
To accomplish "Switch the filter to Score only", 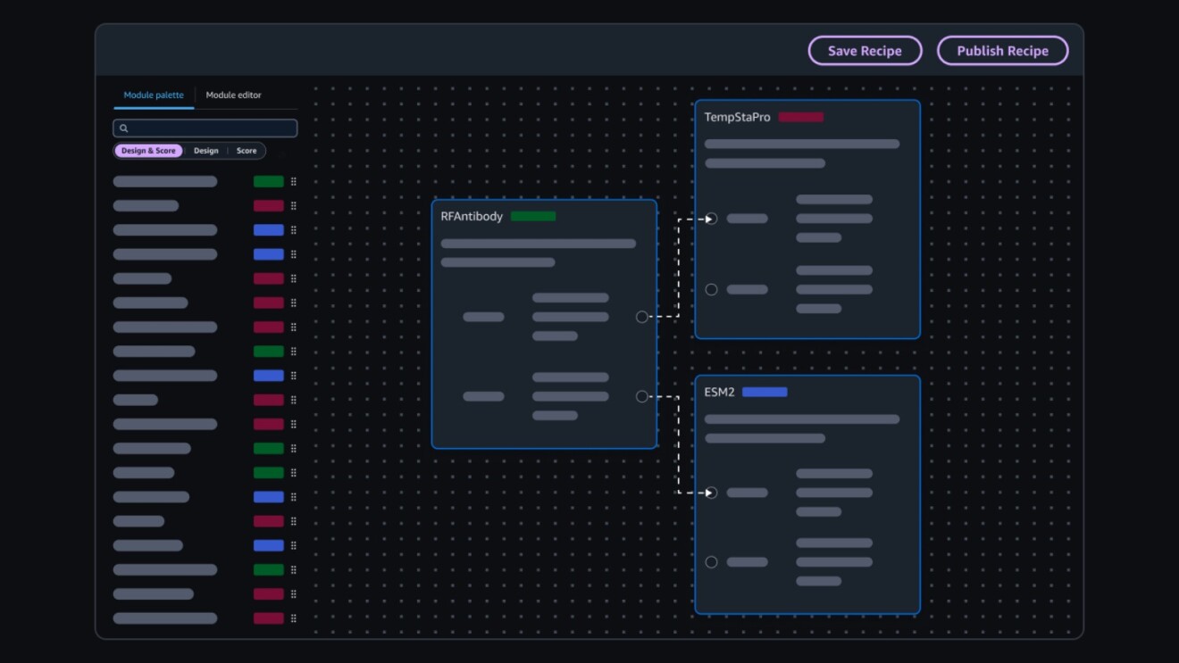I will [247, 151].
